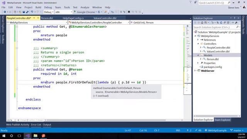Open the Web Publish Activity tab
This screenshot has height=139, width=247.
point(18,125)
